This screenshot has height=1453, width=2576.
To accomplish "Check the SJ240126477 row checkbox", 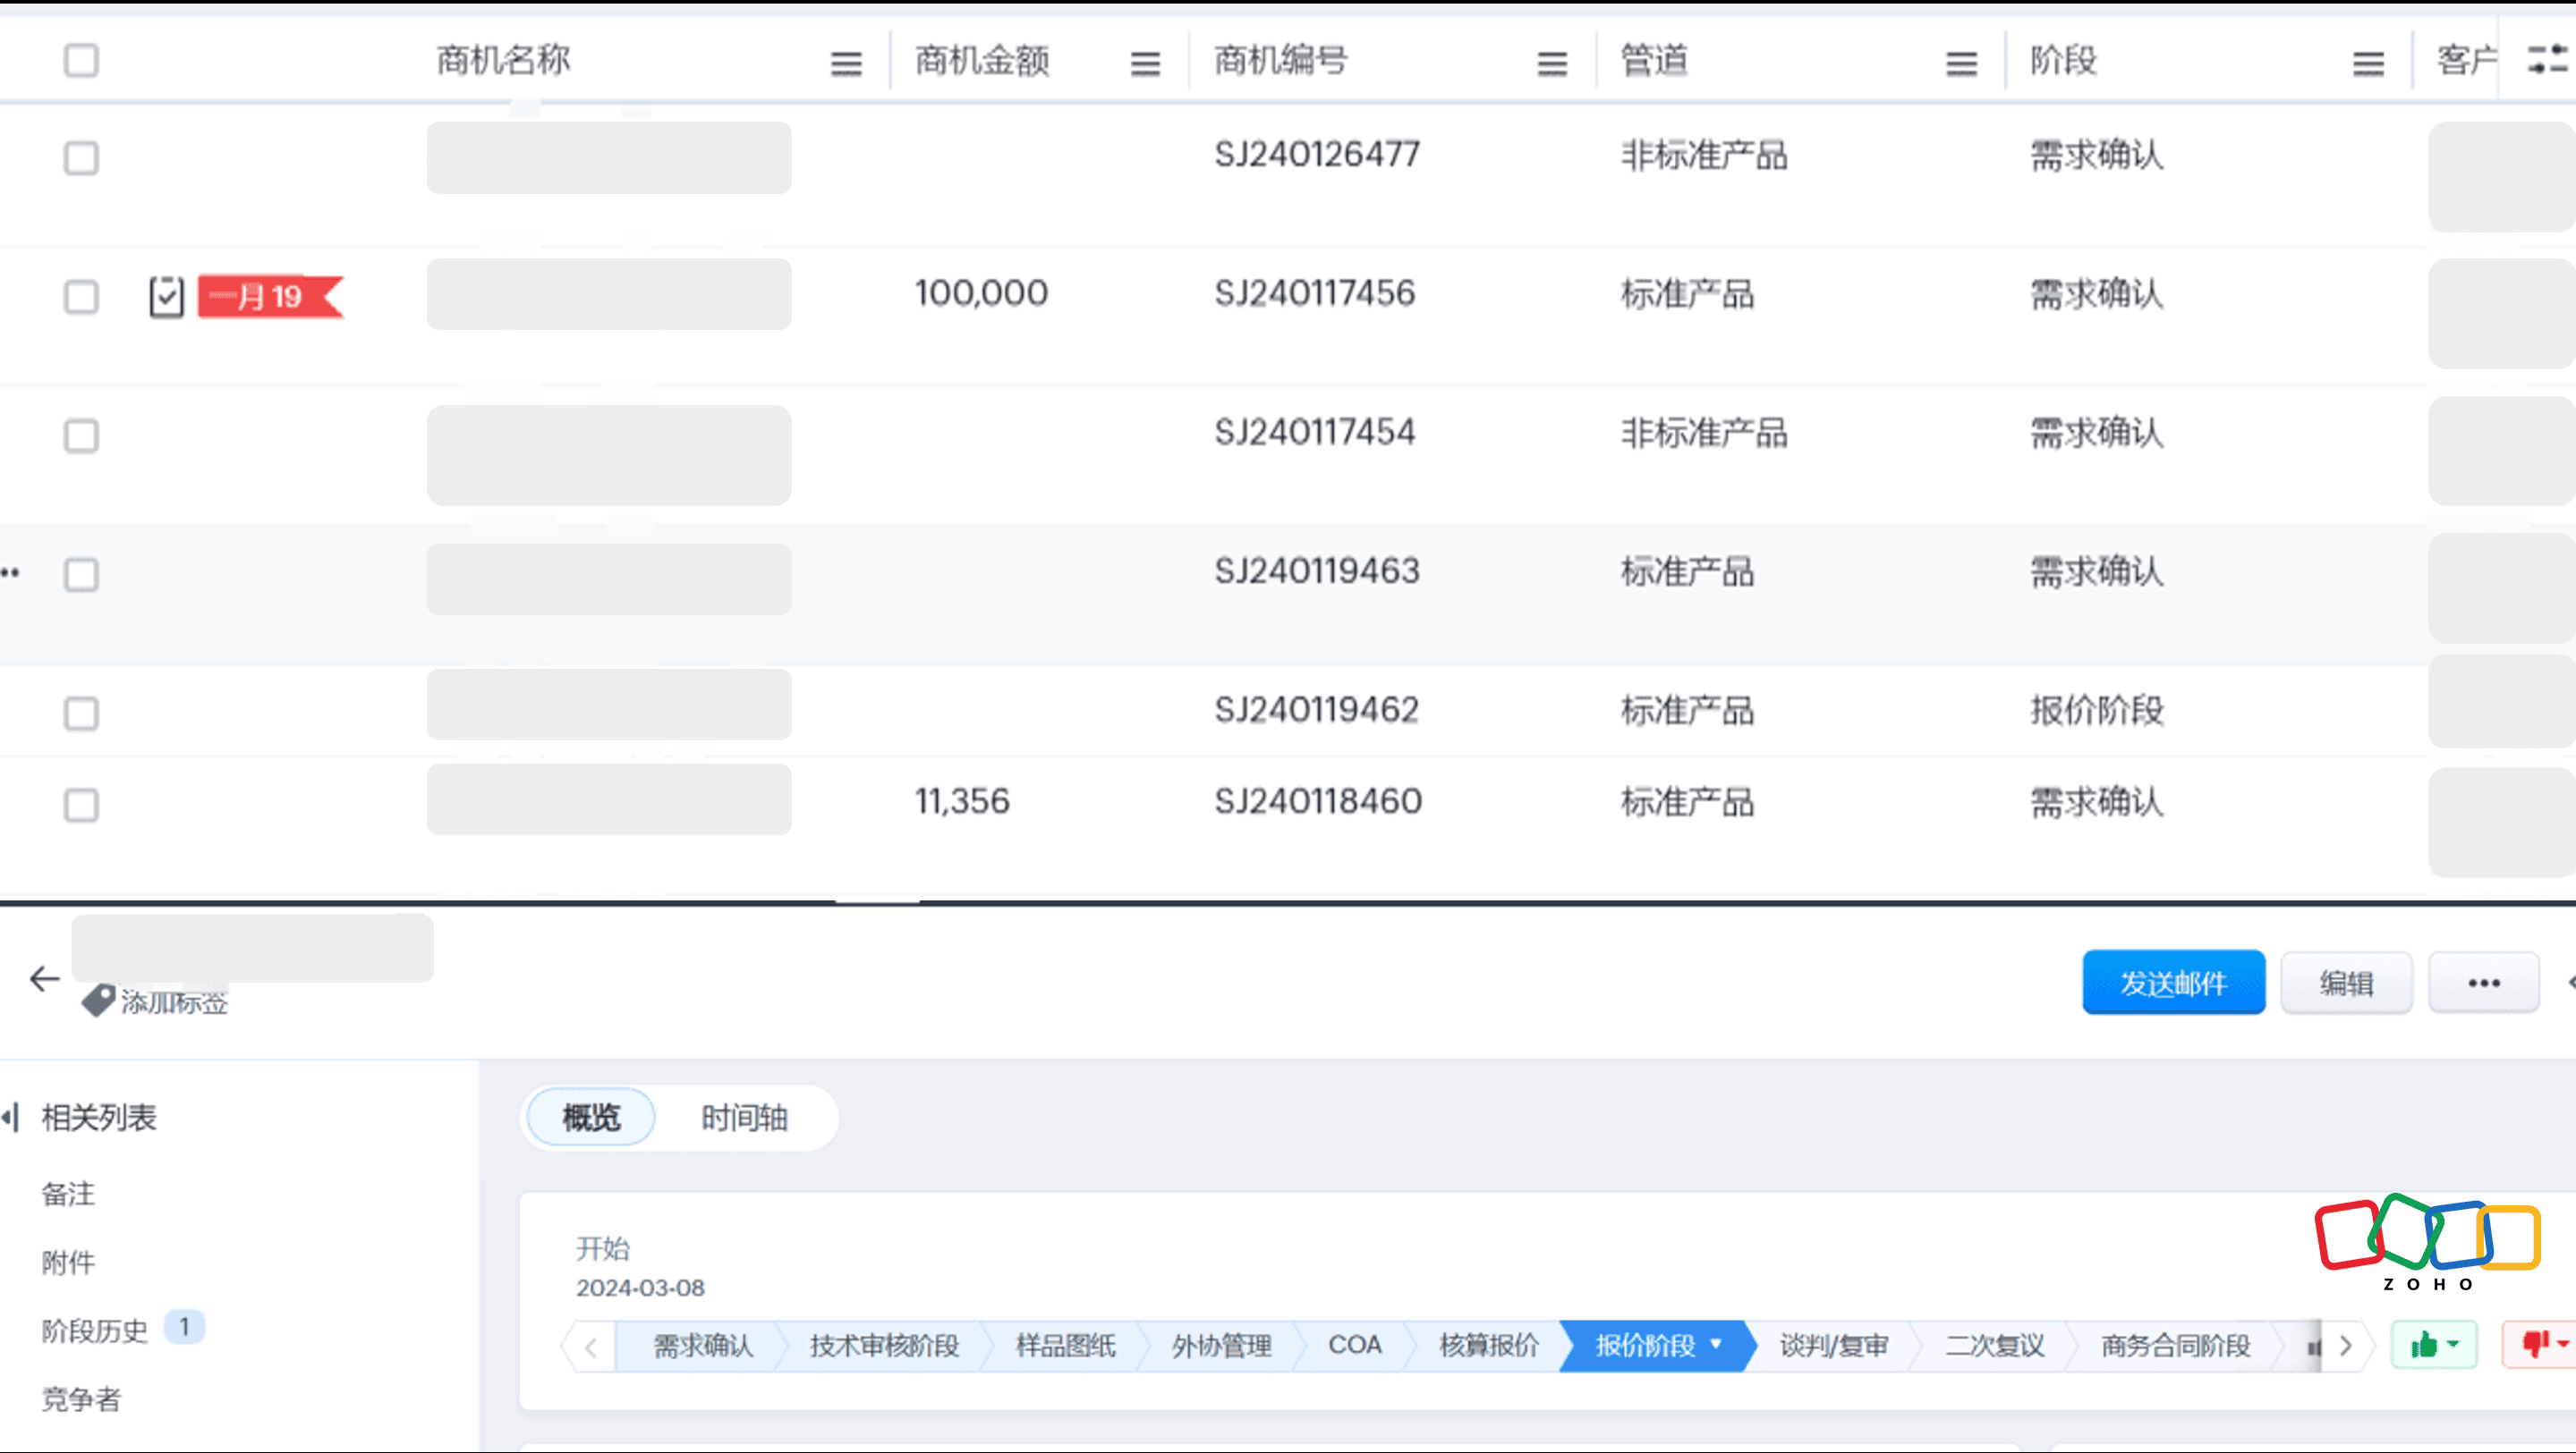I will 81,158.
